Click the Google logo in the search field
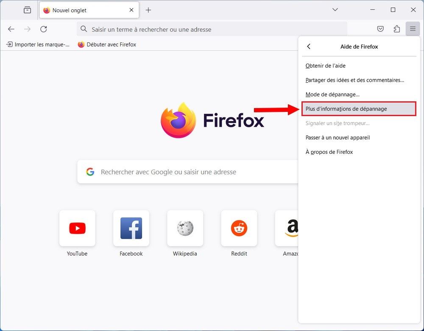This screenshot has width=424, height=331. click(90, 172)
